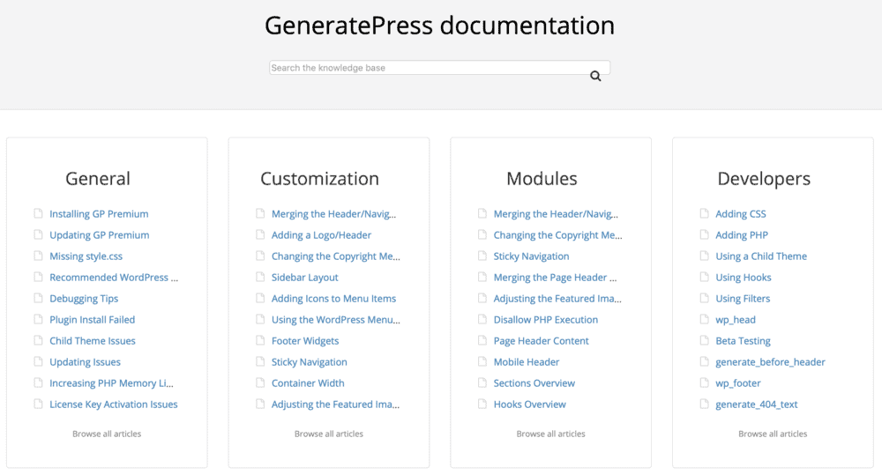Click document icon beside wp_footer

click(x=704, y=382)
